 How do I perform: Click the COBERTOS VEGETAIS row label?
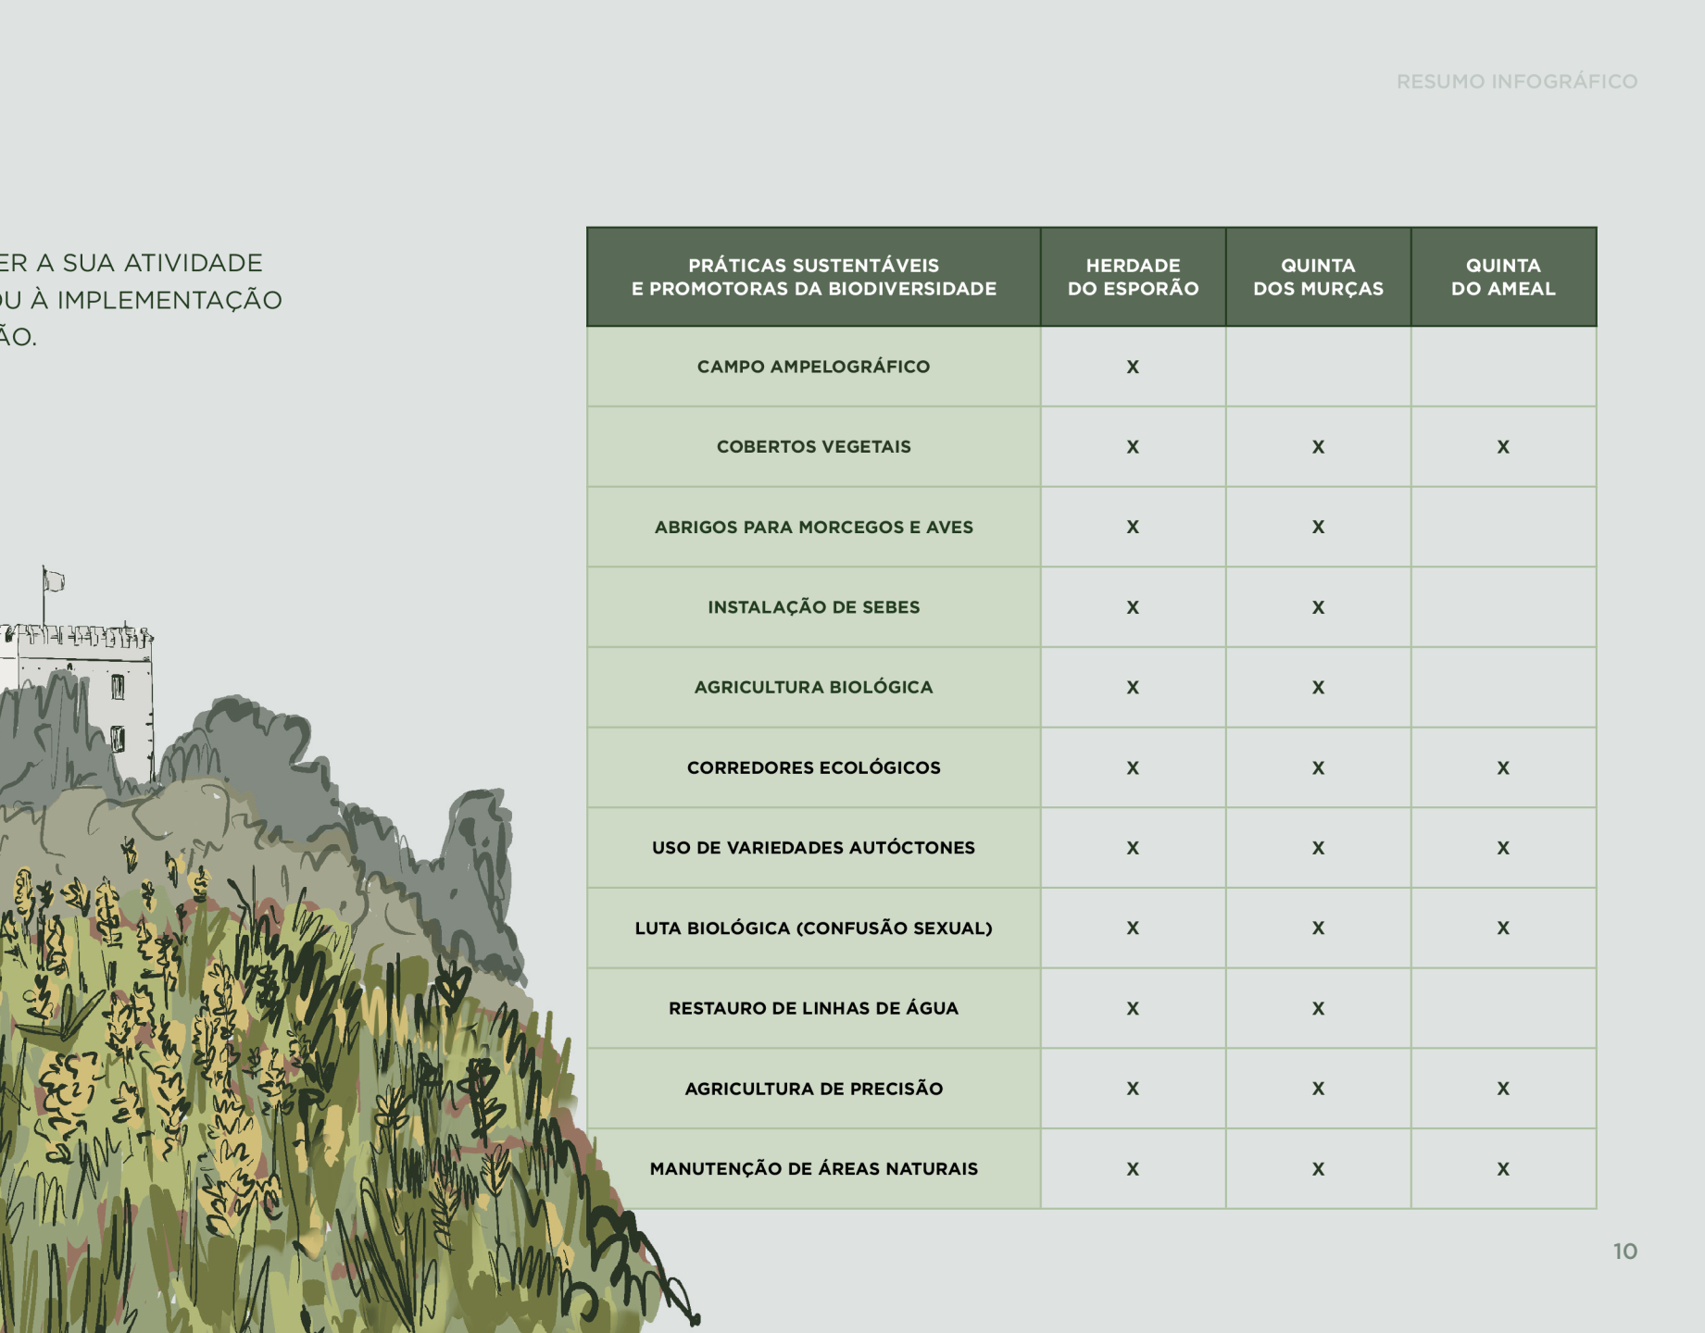(x=814, y=447)
